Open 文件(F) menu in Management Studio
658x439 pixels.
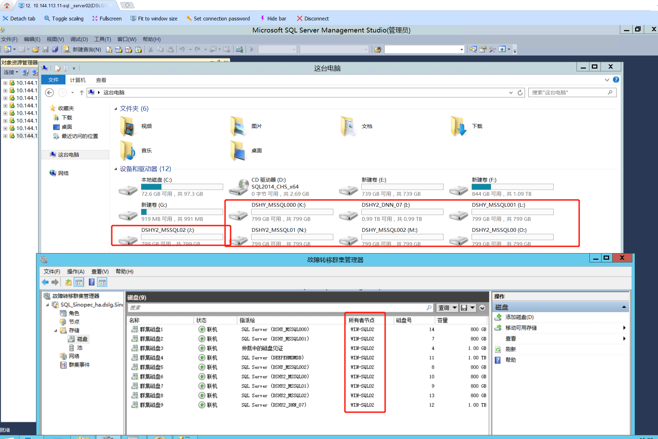(9, 39)
